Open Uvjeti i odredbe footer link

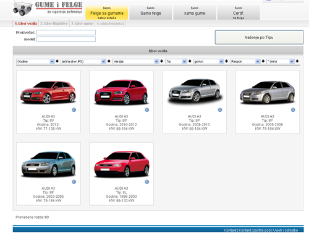[x=286, y=230]
